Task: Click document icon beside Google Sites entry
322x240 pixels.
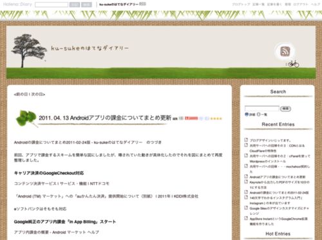Action: tap(246, 208)
